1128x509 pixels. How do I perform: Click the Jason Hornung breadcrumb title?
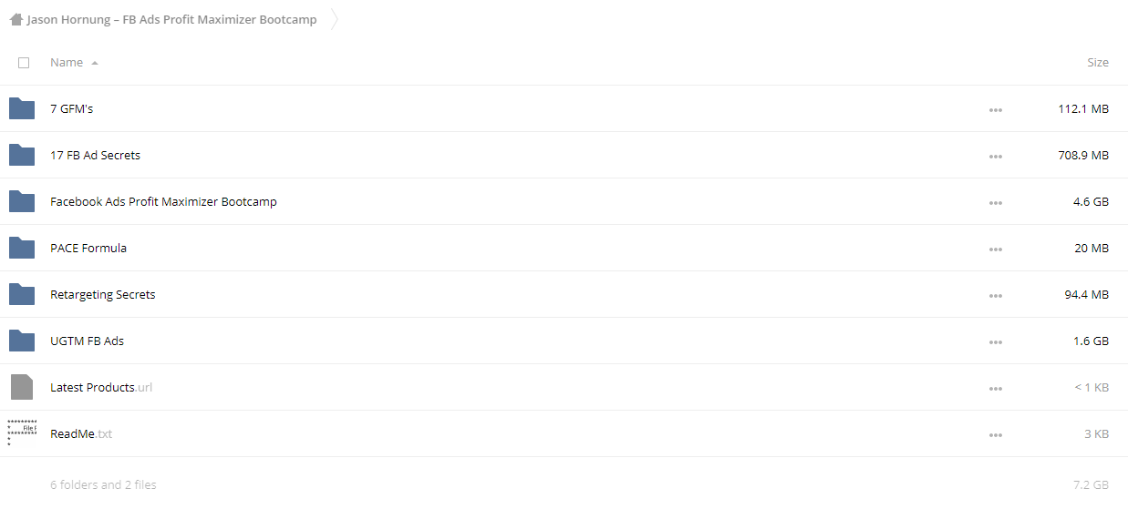172,19
